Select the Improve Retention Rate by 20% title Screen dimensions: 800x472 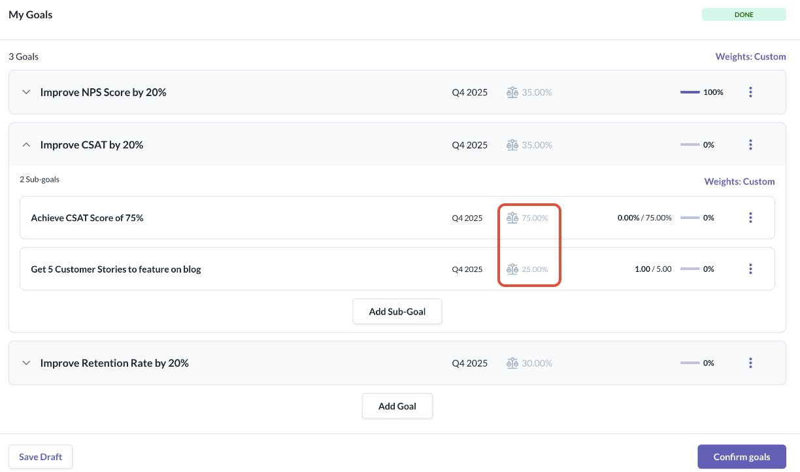[x=114, y=363]
